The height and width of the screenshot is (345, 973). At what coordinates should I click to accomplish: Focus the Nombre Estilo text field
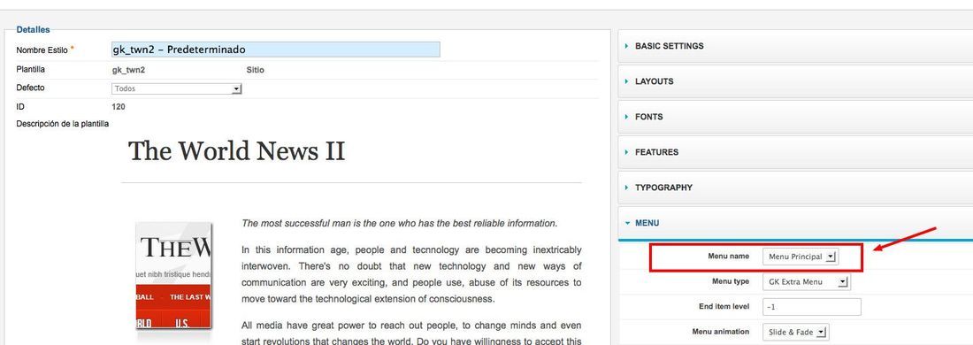click(x=275, y=50)
